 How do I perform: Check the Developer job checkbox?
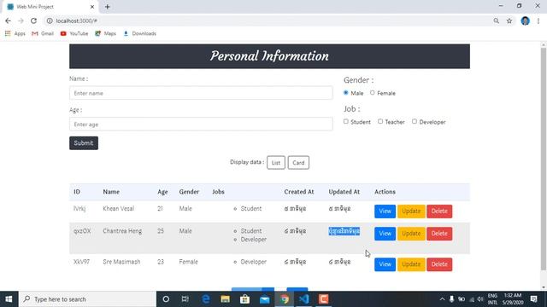click(415, 121)
